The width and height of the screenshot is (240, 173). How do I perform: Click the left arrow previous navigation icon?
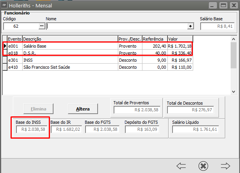pos(181,166)
